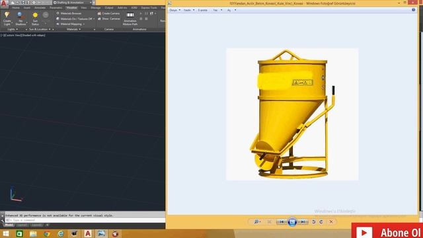Open Photo Viewer from the taskbar

101,233
